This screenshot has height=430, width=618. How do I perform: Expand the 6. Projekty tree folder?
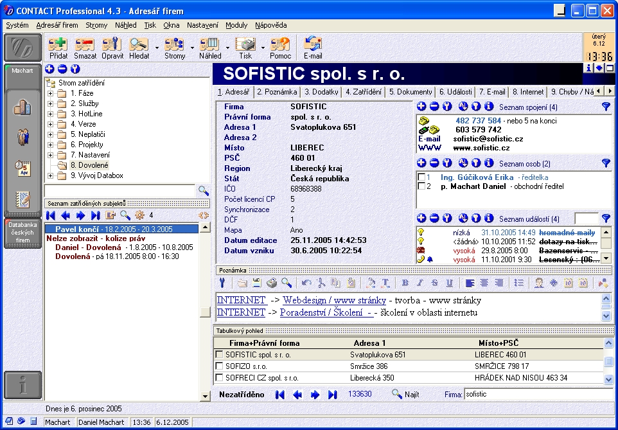(51, 145)
